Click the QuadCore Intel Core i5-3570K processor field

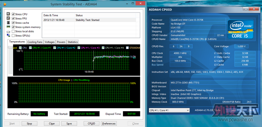pyautogui.click(x=198, y=20)
